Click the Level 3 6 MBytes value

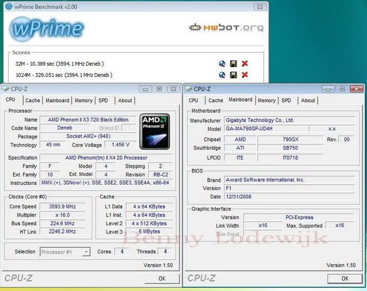(149, 232)
